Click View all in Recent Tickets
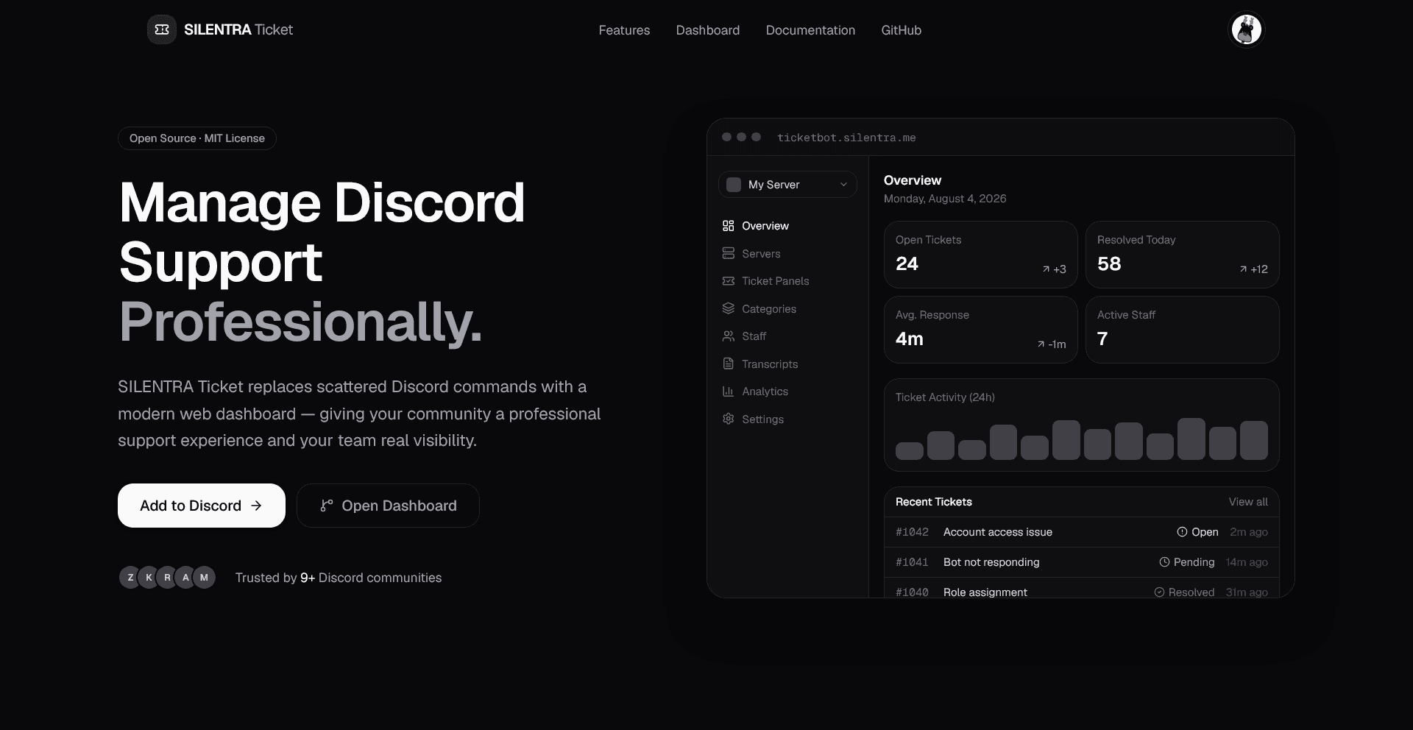The image size is (1413, 730). pos(1248,502)
